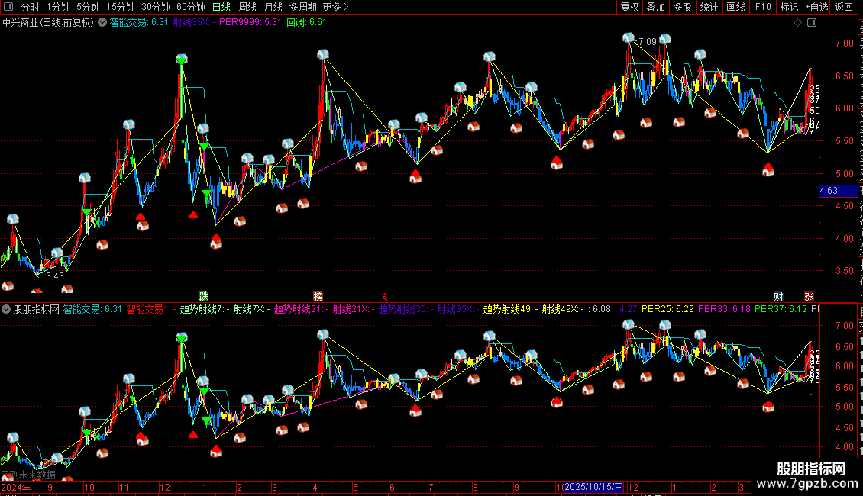Click the PER25: 6.29 label
Image resolution: width=863 pixels, height=496 pixels.
(667, 310)
